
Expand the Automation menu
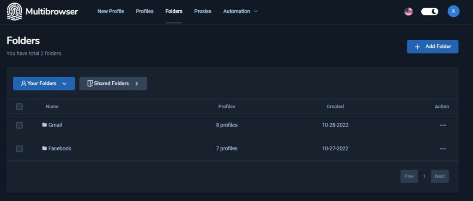240,11
